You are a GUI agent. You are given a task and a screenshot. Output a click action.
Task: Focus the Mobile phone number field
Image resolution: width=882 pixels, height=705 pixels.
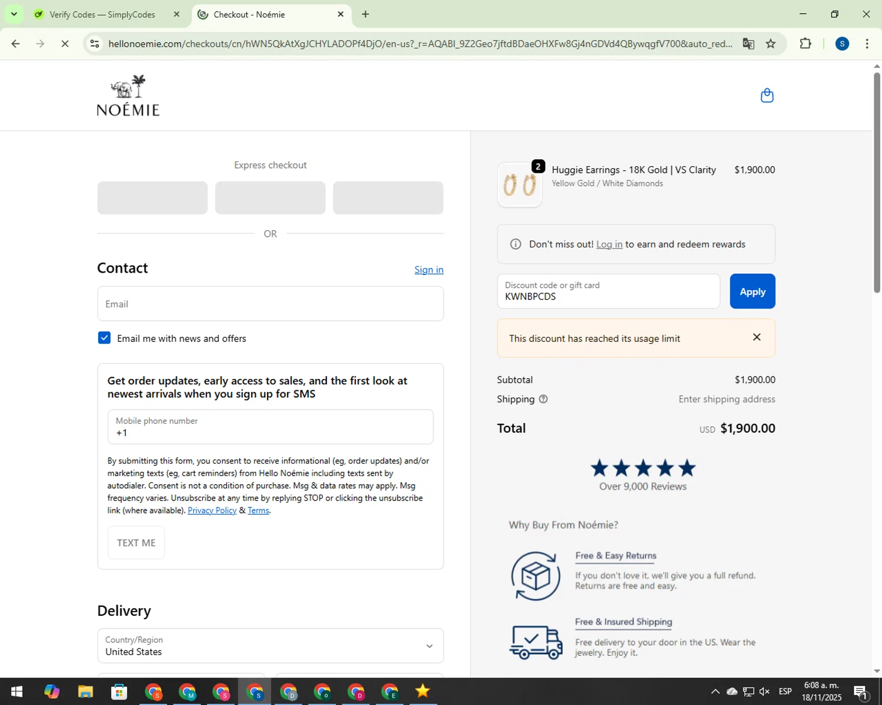[x=270, y=427]
